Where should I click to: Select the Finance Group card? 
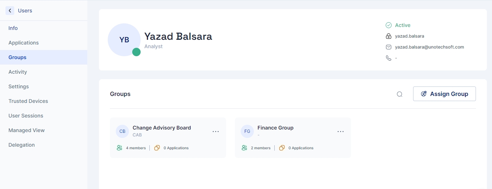pos(293,138)
